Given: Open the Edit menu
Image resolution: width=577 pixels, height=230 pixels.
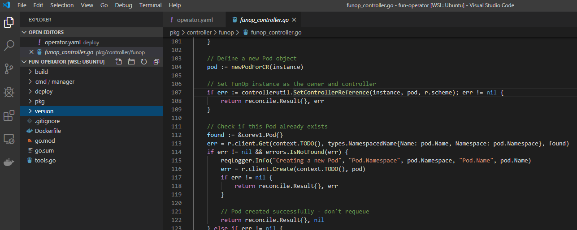Looking at the screenshot, I should click(38, 5).
